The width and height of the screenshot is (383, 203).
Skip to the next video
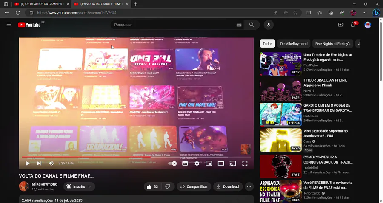coord(39,163)
